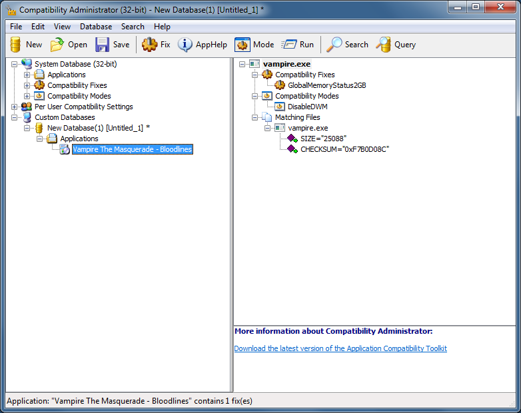Open the Database menu
The height and width of the screenshot is (413, 521).
[96, 27]
